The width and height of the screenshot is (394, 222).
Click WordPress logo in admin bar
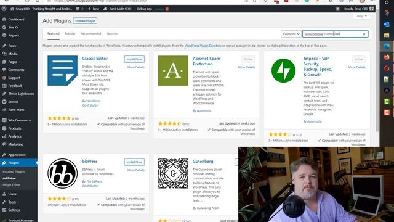[4, 9]
